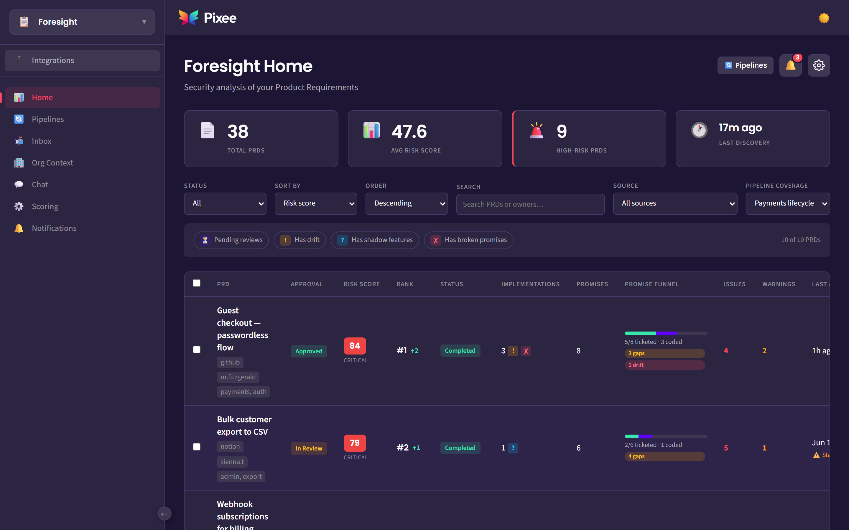Click the github source tag
The width and height of the screenshot is (849, 530).
point(230,362)
